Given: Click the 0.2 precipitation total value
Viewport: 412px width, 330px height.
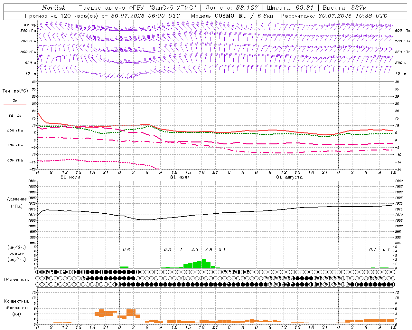Looking at the screenshot, I should [x=167, y=250].
